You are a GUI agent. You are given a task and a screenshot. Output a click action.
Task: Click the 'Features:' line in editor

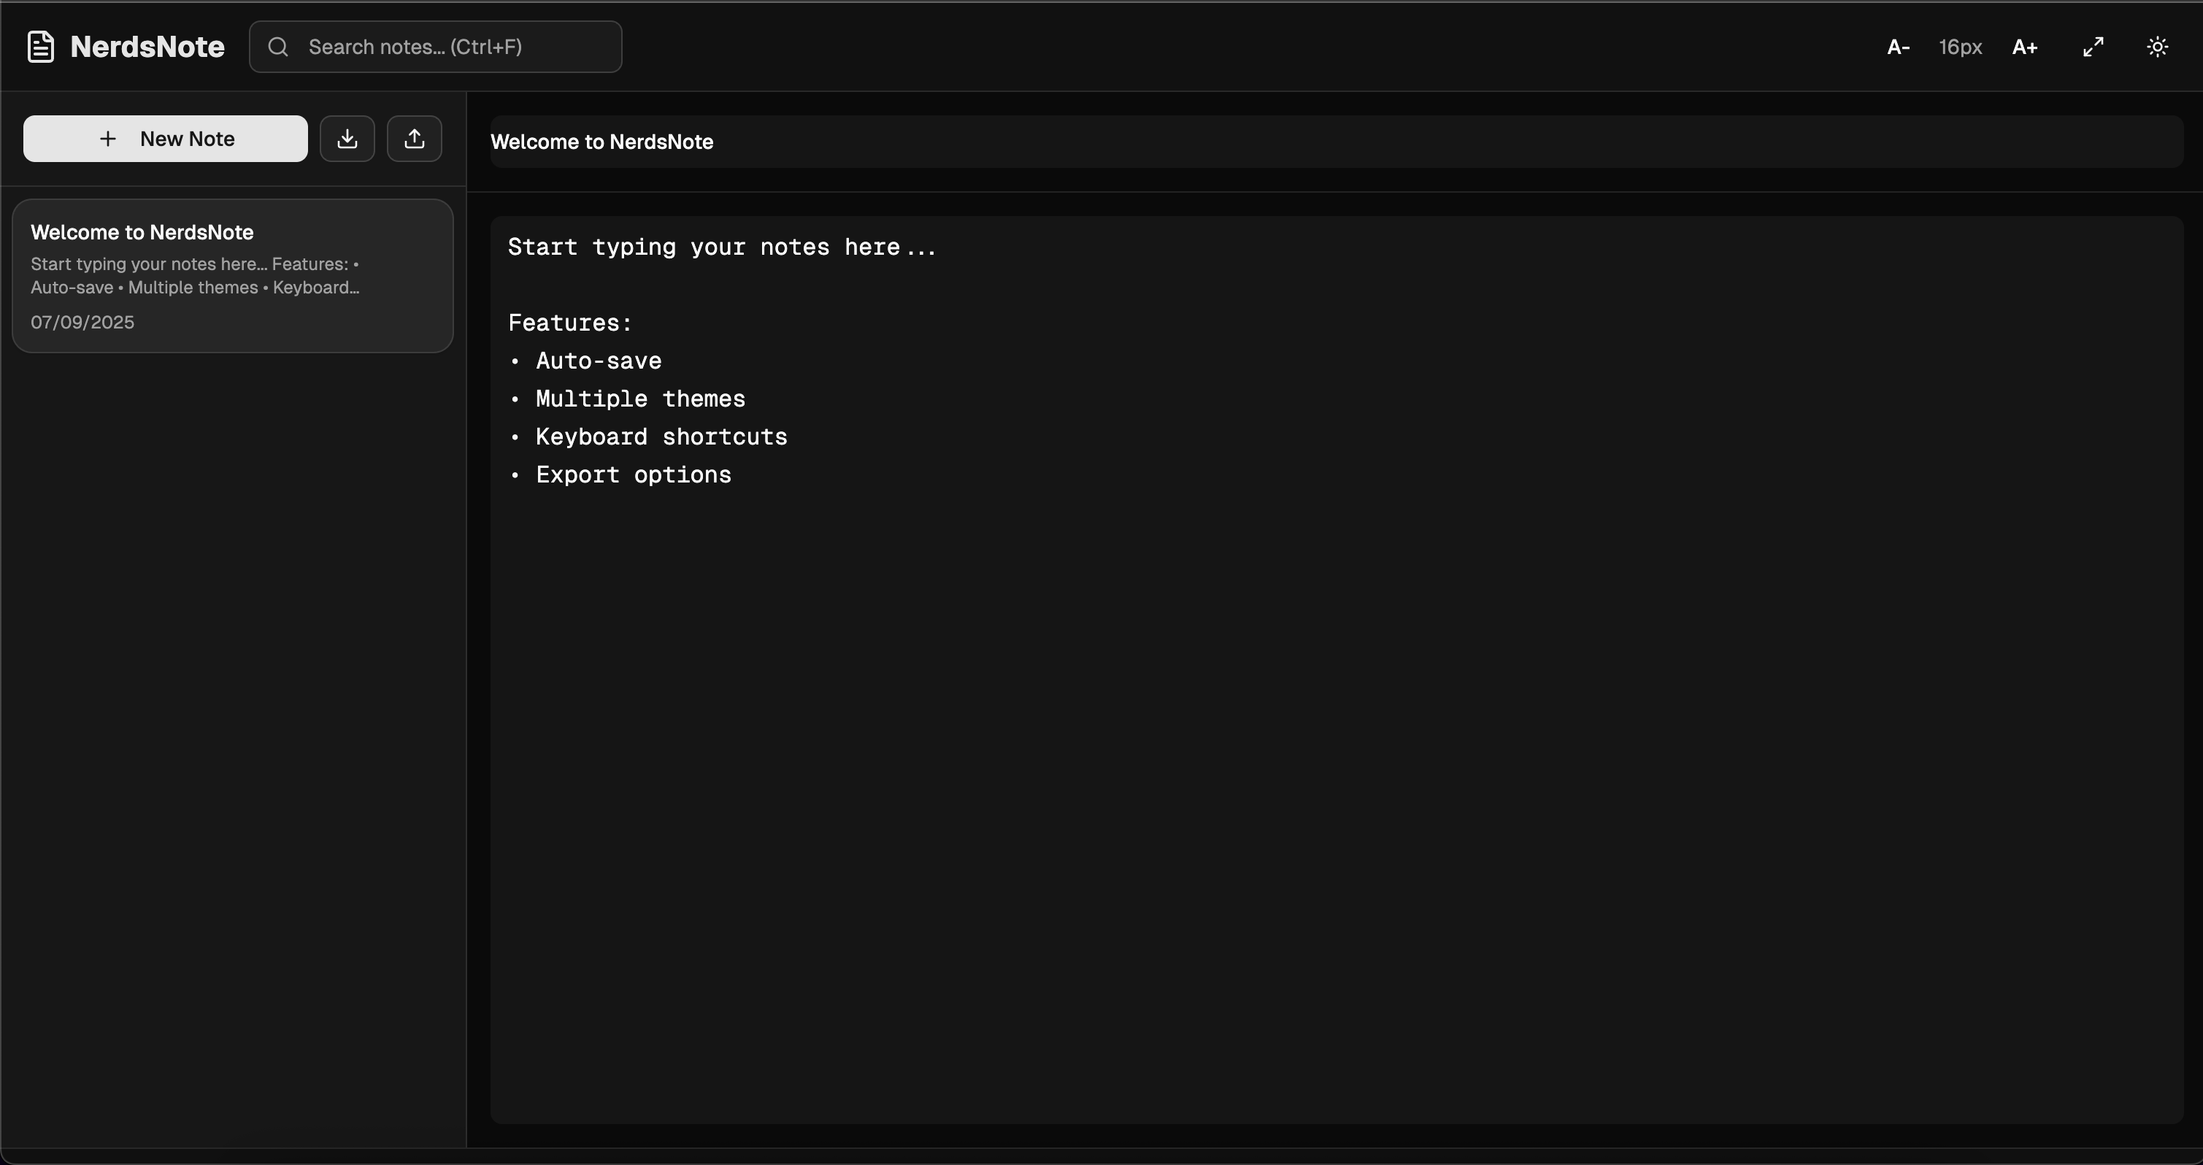click(x=569, y=323)
